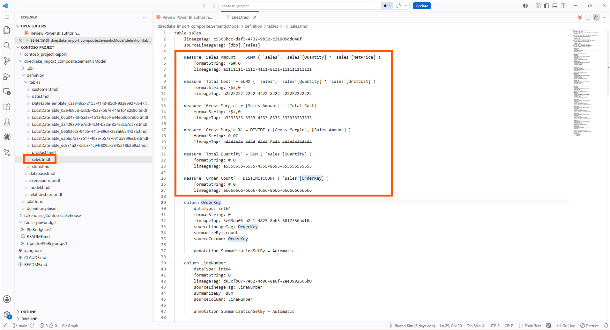Click the hamburger menu icon
Screen dimensions: 610x330
click(7, 17)
